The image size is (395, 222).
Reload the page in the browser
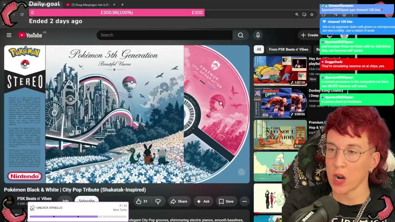(22, 14)
